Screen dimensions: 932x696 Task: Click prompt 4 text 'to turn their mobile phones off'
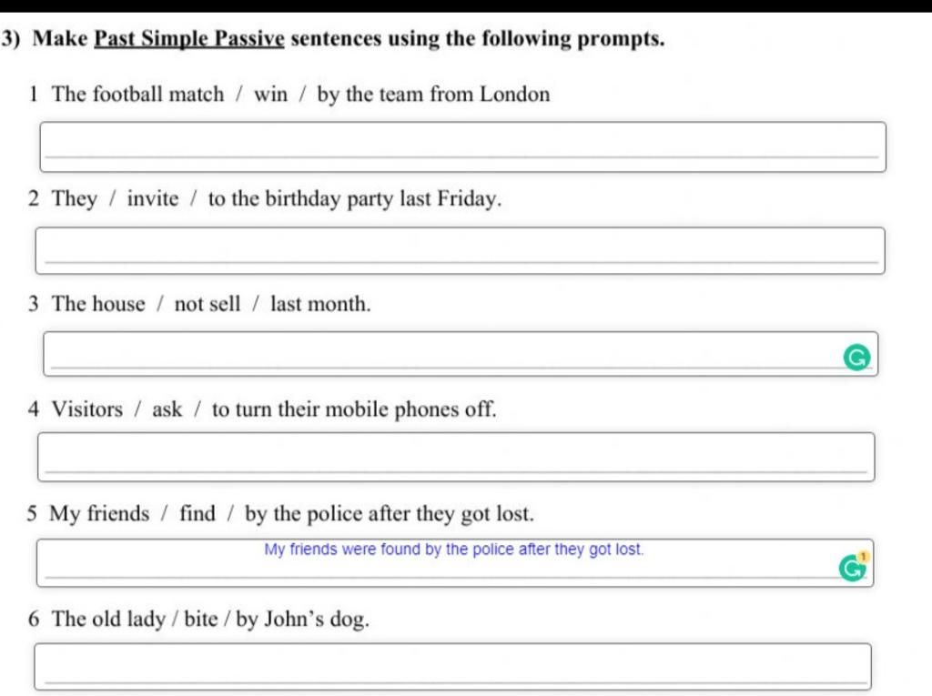click(354, 409)
